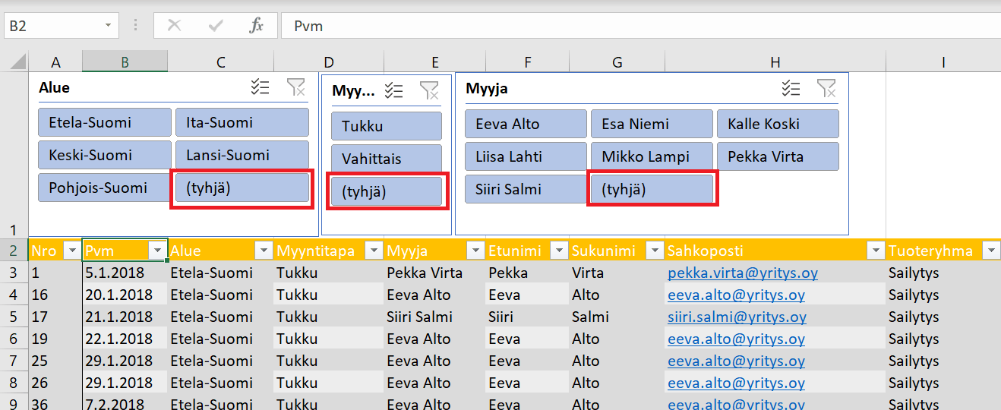This screenshot has height=410, width=1001.
Task: Select (tyhjä) under Vahittais slicer item
Action: [x=387, y=191]
